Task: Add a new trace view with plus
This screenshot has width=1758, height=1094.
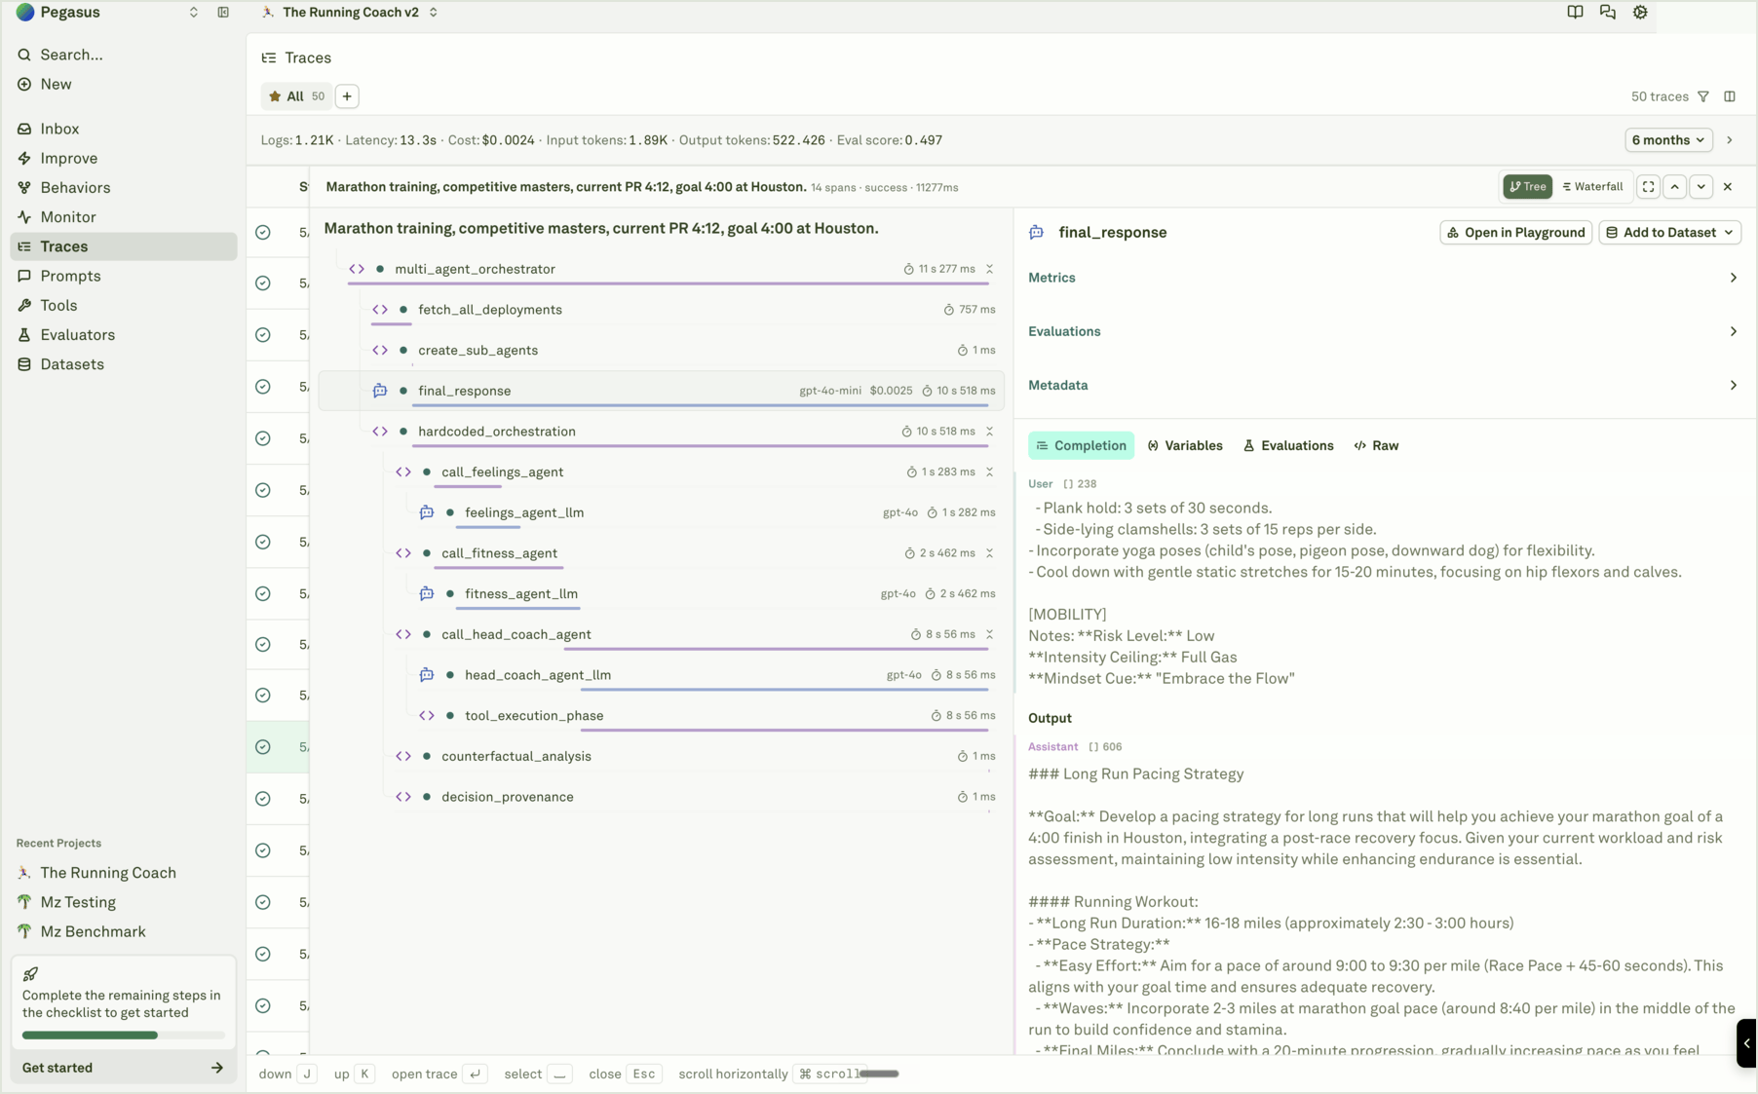Action: tap(347, 96)
